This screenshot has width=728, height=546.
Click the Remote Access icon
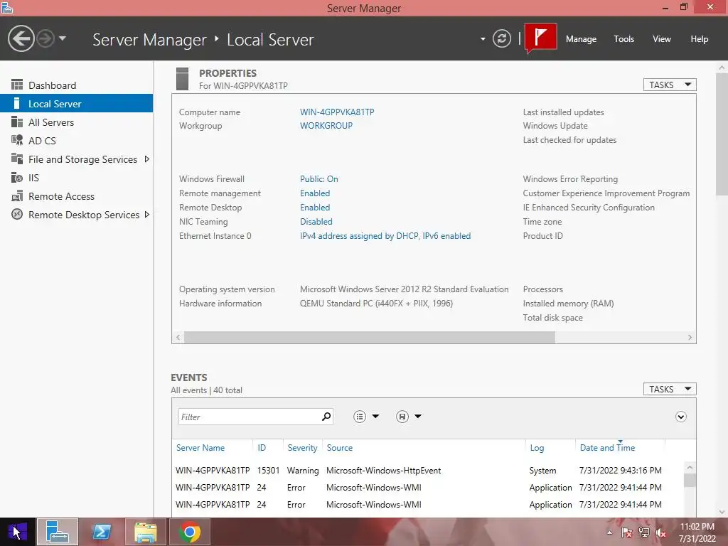coord(17,196)
